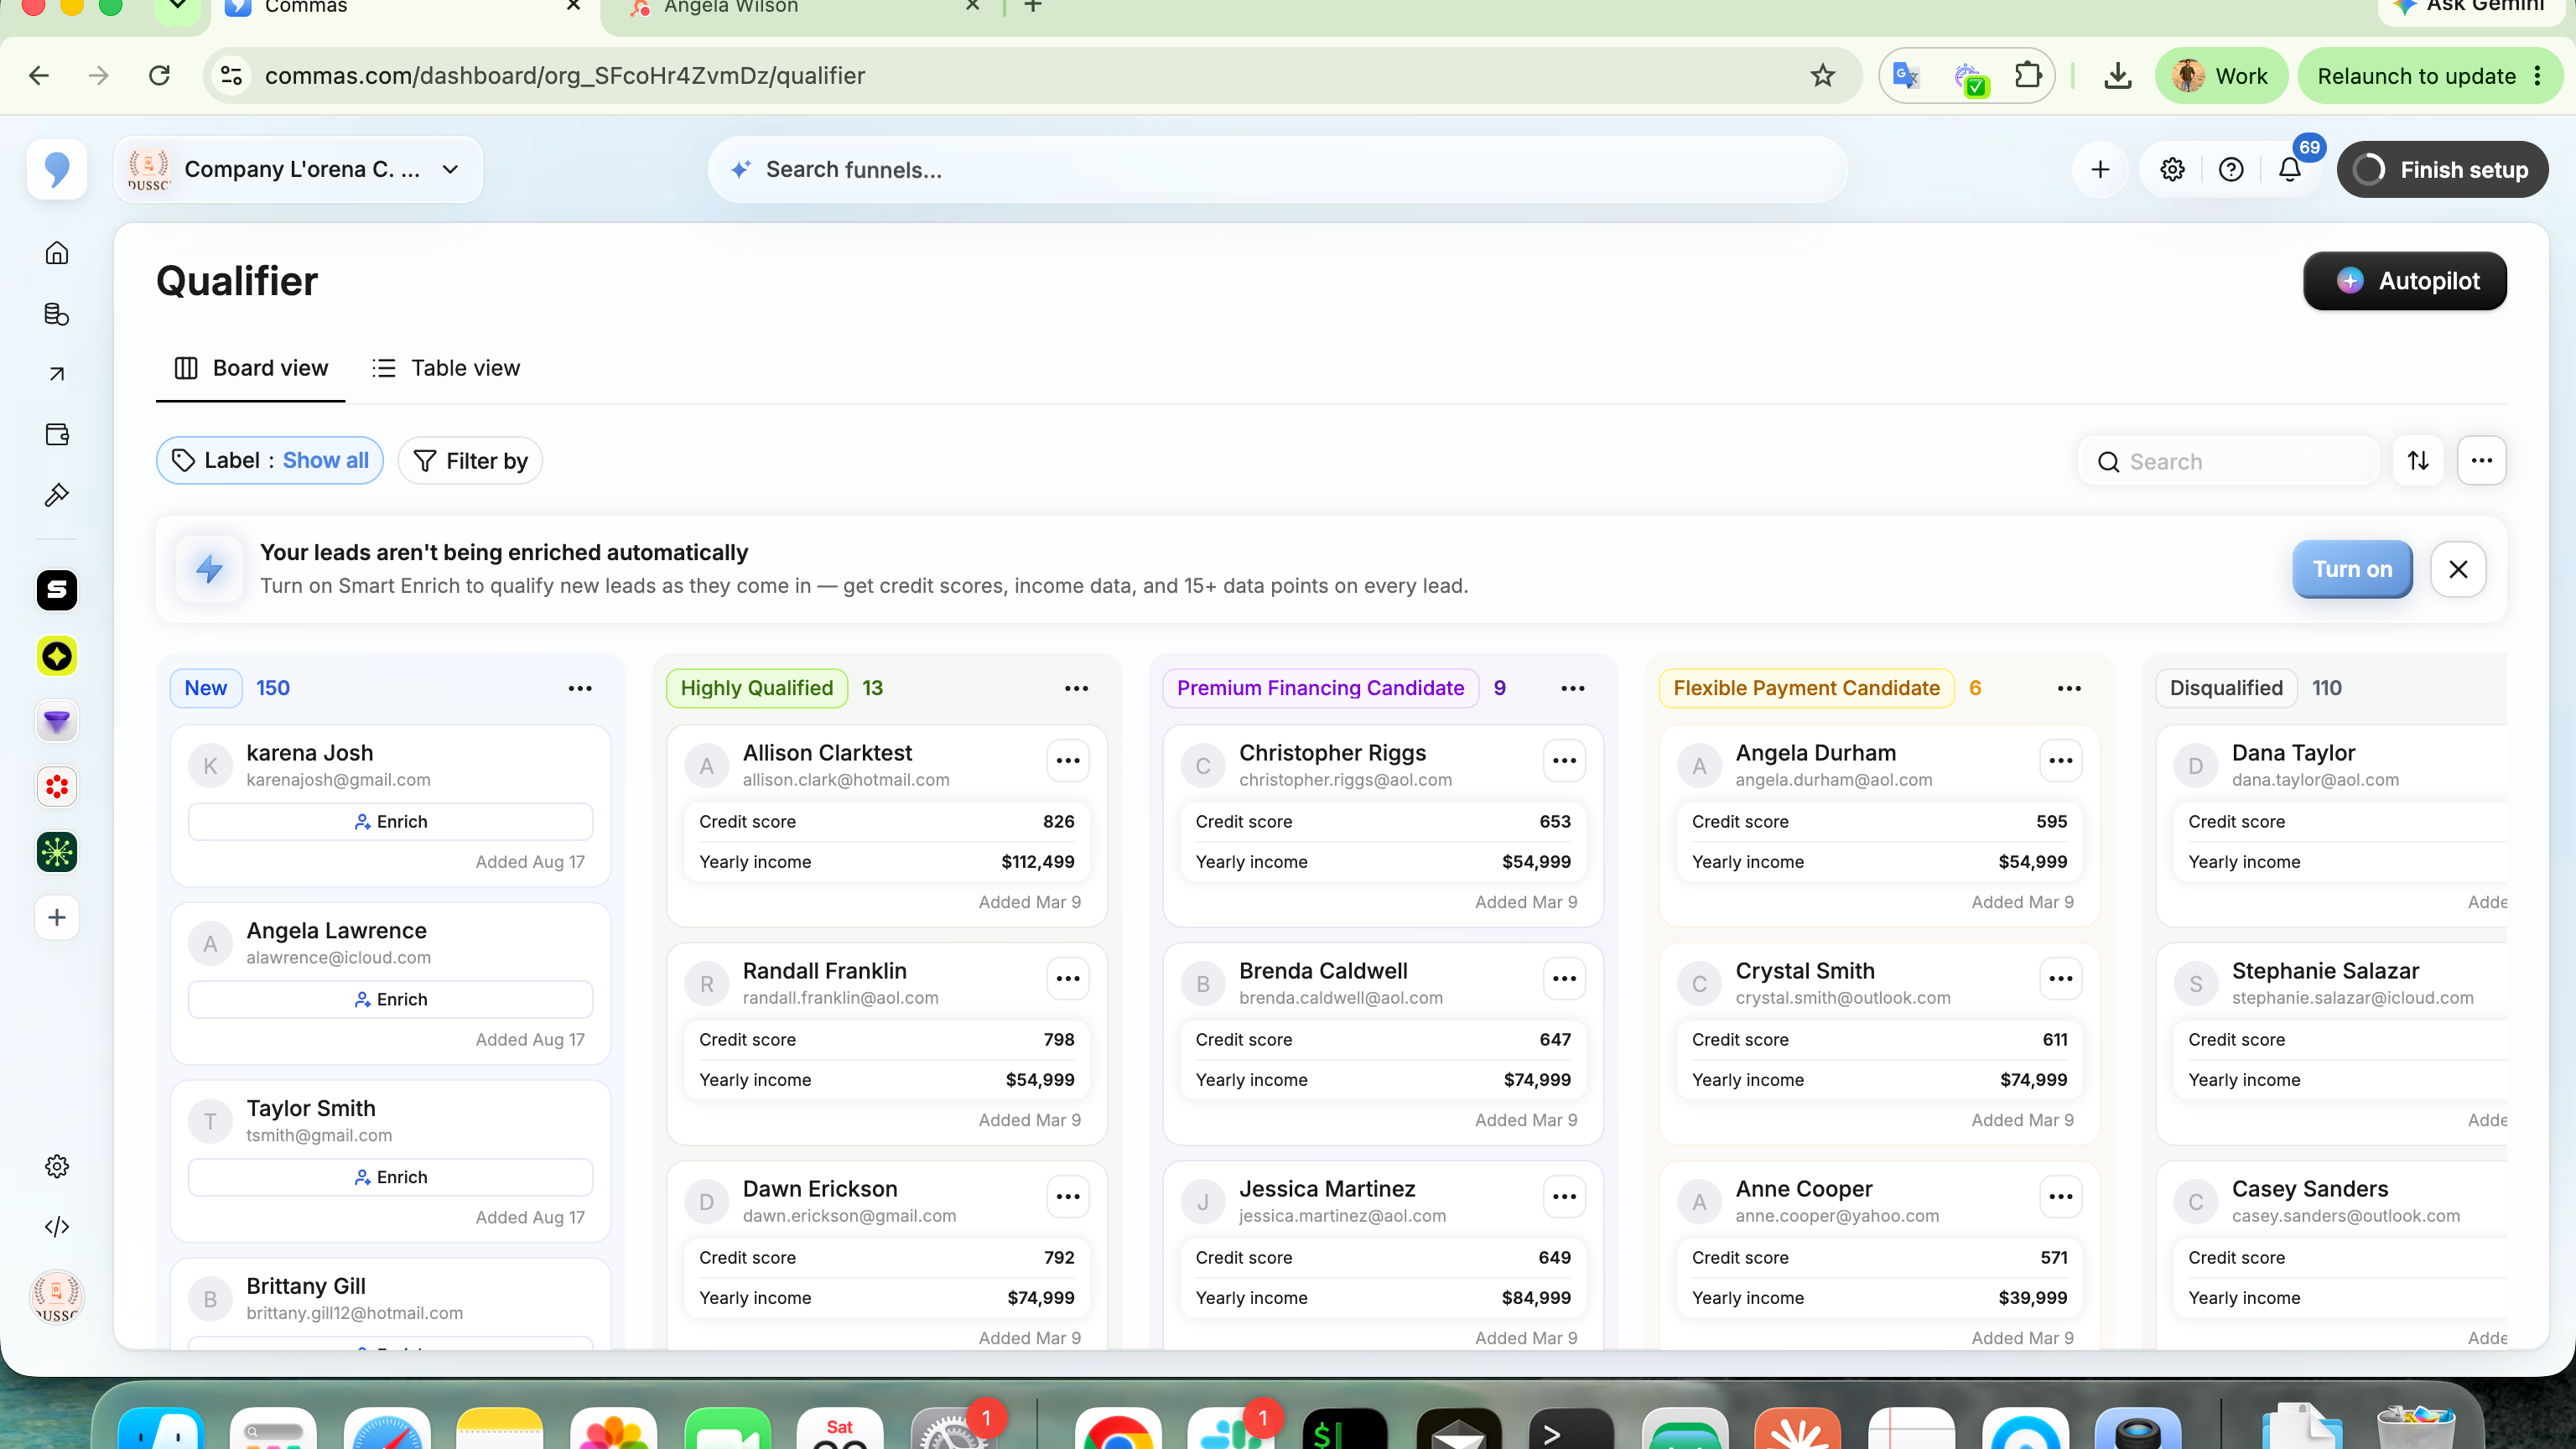
Task: Open the red dots app icon in sidebar
Action: click(x=57, y=787)
